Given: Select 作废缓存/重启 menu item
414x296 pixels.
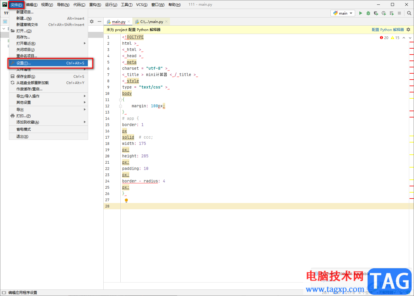Looking at the screenshot, I should click(49, 89).
